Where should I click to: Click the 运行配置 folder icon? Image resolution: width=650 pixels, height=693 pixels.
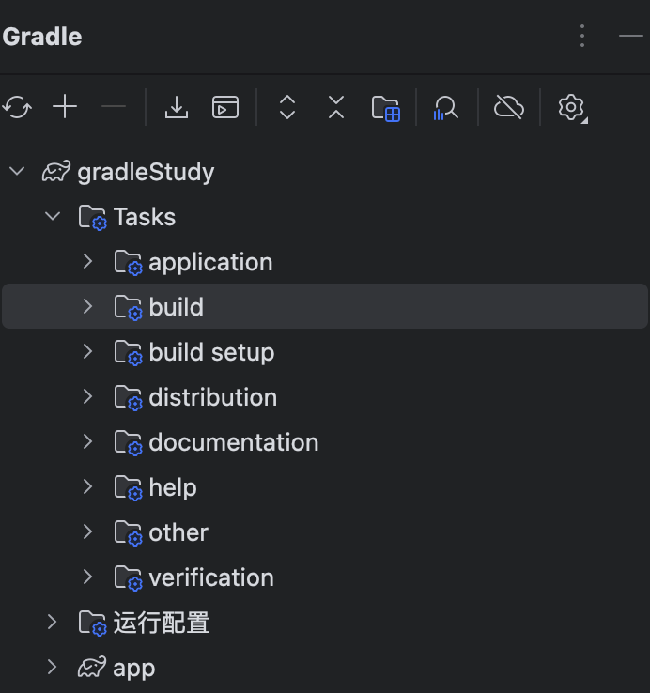pos(92,624)
